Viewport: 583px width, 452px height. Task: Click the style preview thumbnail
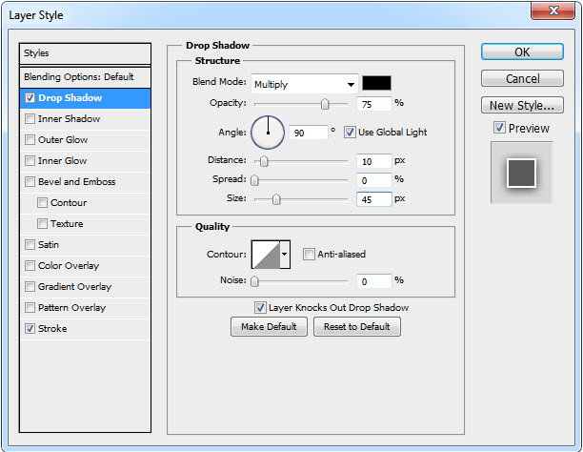pyautogui.click(x=521, y=173)
